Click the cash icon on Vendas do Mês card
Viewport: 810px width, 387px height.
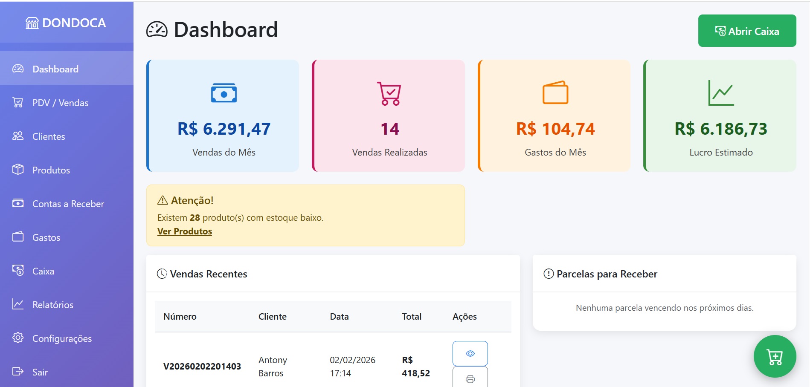pos(224,93)
